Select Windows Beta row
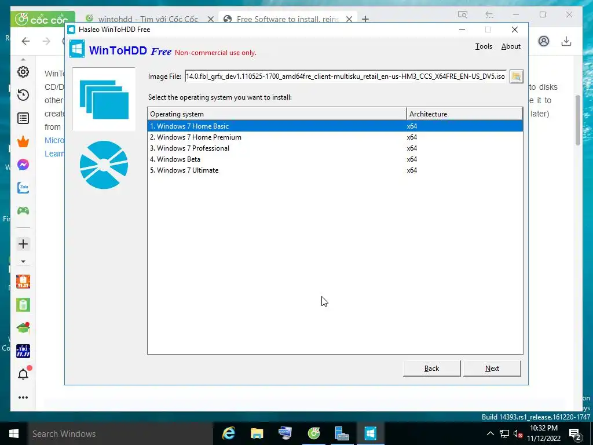Viewport: 593px width, 445px height. click(x=335, y=159)
